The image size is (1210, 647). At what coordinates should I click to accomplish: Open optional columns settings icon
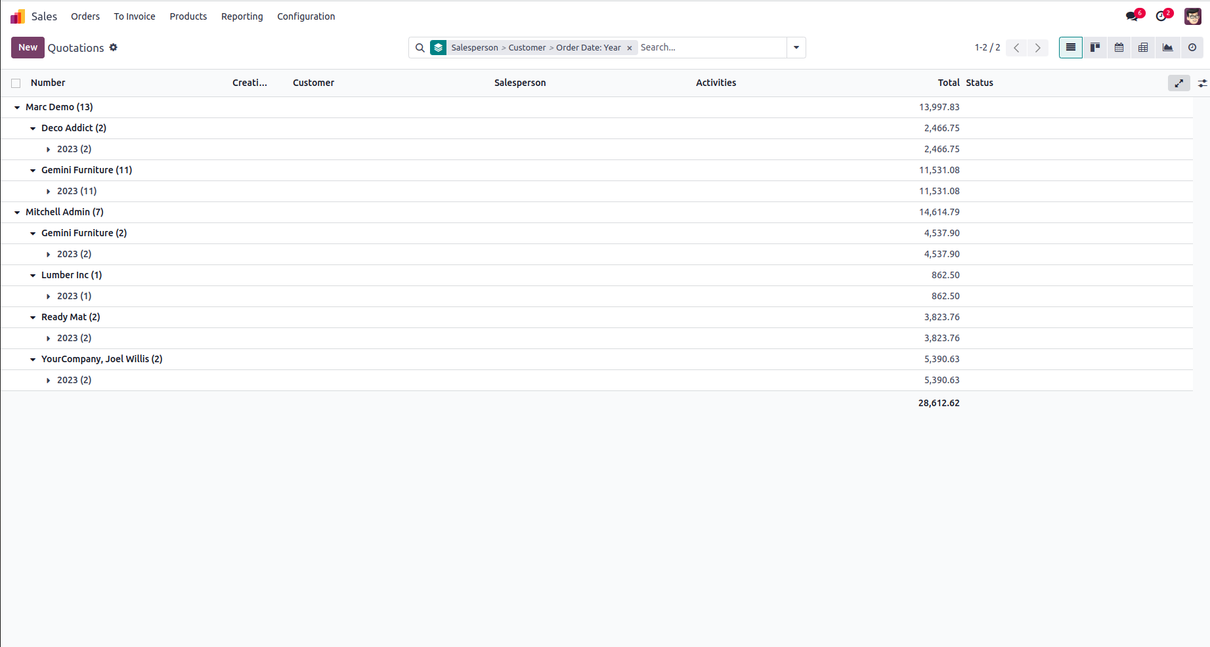coord(1202,83)
